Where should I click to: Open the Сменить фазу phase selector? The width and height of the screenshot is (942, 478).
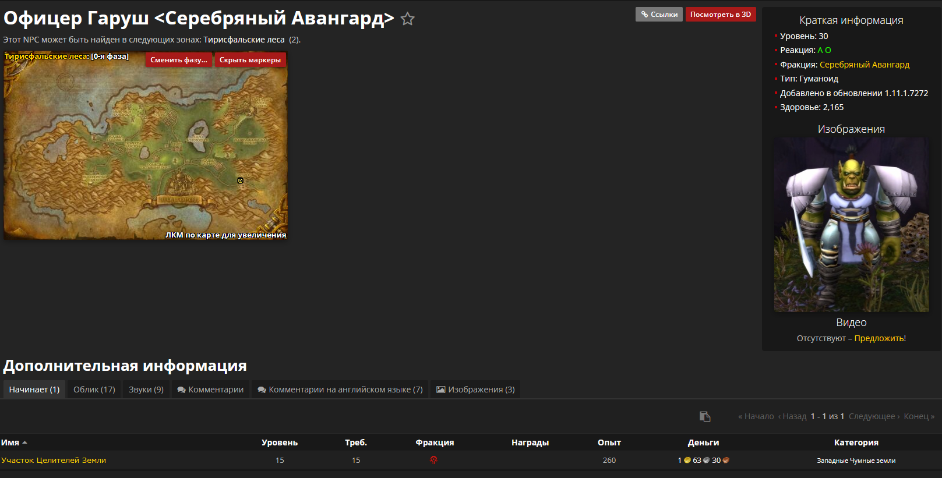click(178, 60)
